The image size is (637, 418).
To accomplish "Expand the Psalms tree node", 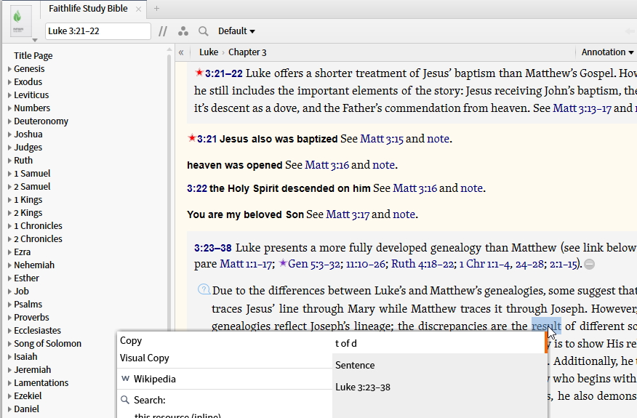I will click(x=9, y=304).
